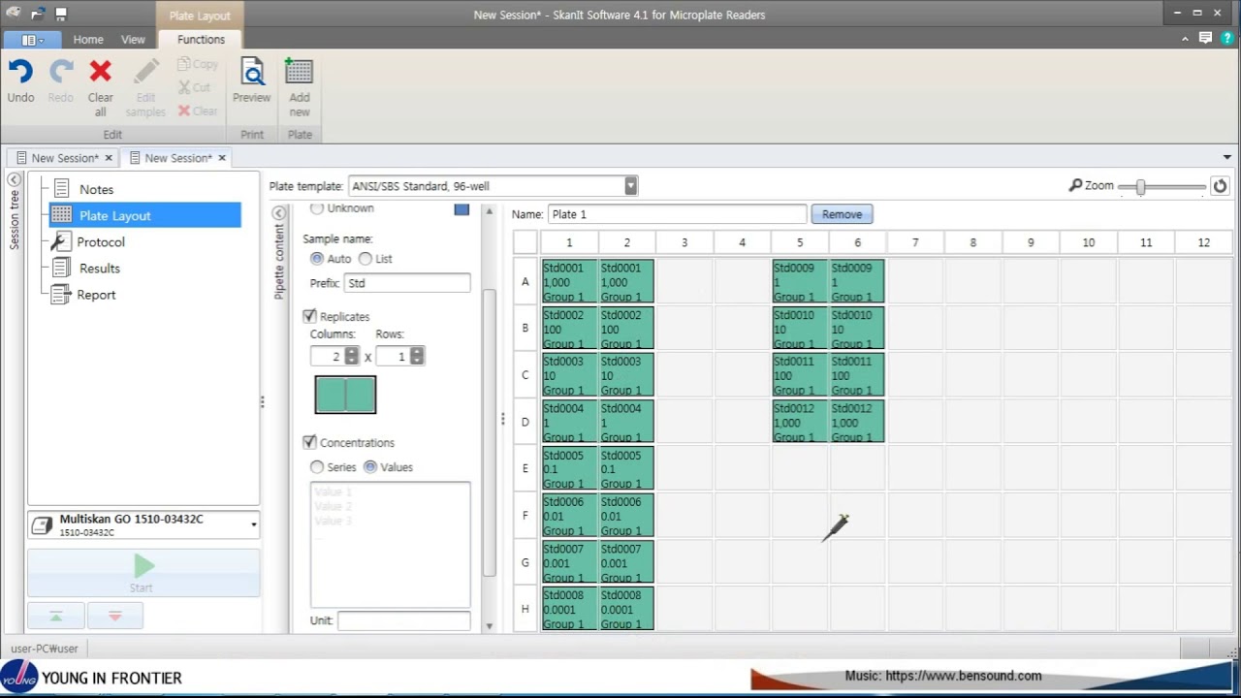Click the Clear tool in Edit group
The width and height of the screenshot is (1241, 698).
pyautogui.click(x=199, y=111)
